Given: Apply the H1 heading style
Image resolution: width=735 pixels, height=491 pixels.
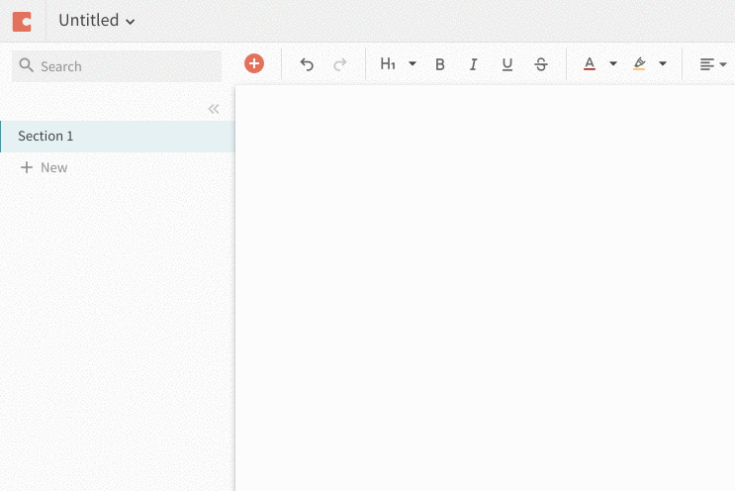Looking at the screenshot, I should 388,63.
